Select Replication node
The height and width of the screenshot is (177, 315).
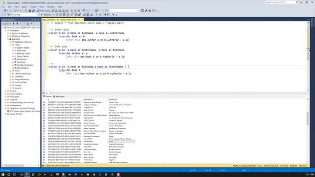(14, 97)
